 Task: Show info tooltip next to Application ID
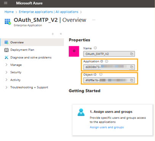pos(107,61)
